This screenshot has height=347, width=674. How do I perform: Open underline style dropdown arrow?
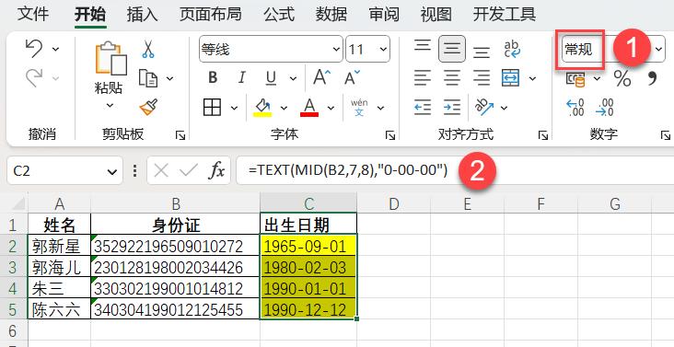(293, 78)
